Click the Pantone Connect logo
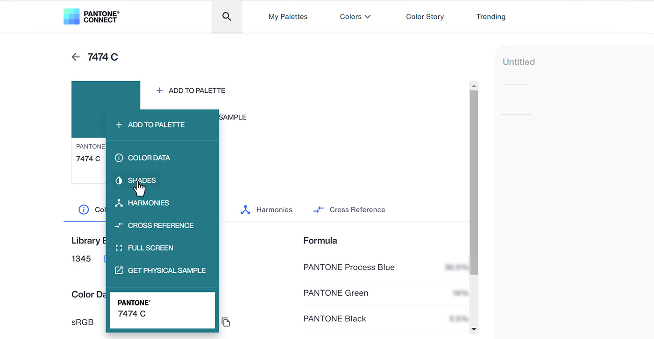 pos(92,16)
